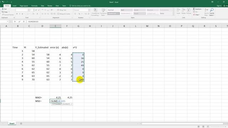Viewport: 228px width, 128px height.
Task: Open the Number Format dropdown showing General
Action: click(82, 10)
